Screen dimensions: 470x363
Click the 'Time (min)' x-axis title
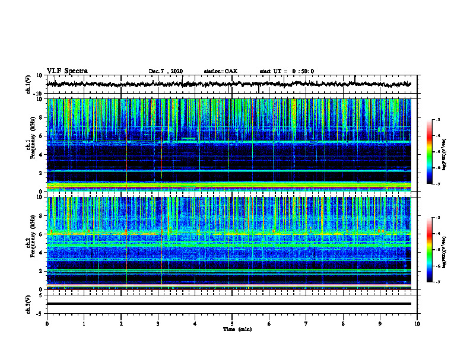pos(237,329)
